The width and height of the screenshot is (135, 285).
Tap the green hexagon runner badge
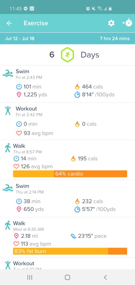click(x=67, y=55)
